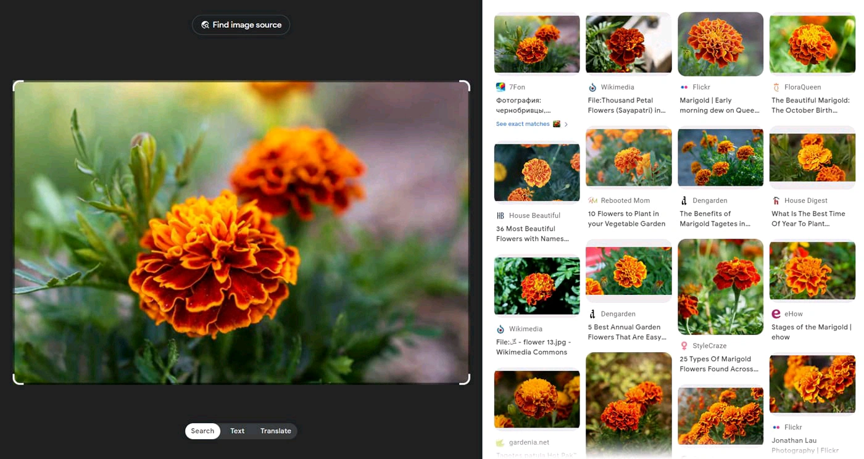Image resolution: width=864 pixels, height=459 pixels.
Task: Open thumbnail above Wikimedia Thousand Petal Flowers result
Action: pyautogui.click(x=628, y=44)
